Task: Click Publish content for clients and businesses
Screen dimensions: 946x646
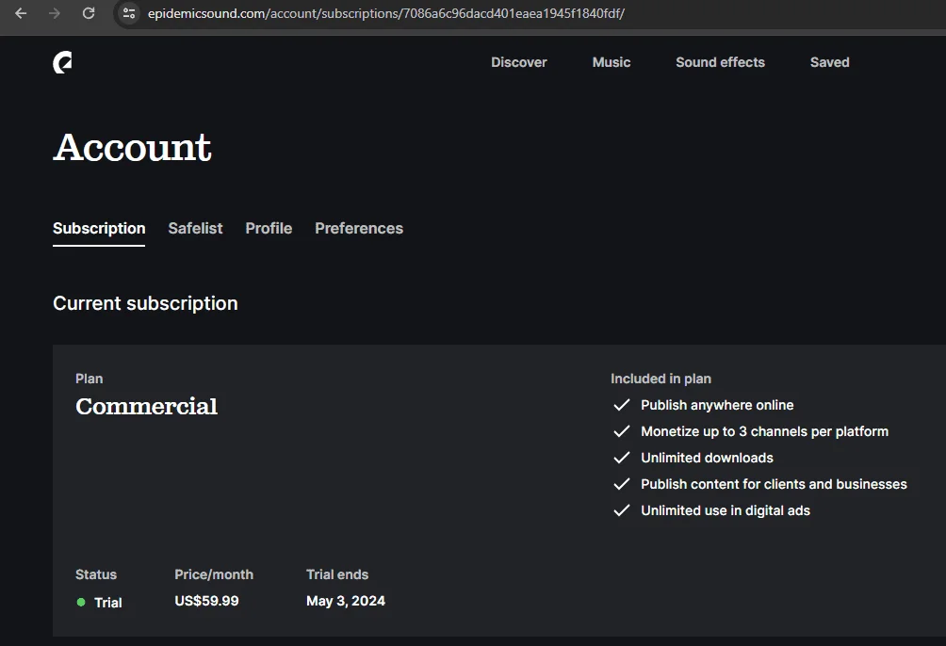Action: 774,484
